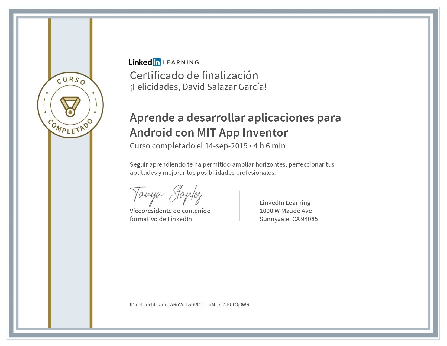Click the medal icon in the badge center
The width and height of the screenshot is (447, 346).
coord(70,106)
